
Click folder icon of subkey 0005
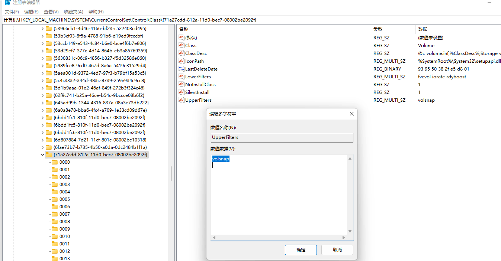pyautogui.click(x=55, y=199)
